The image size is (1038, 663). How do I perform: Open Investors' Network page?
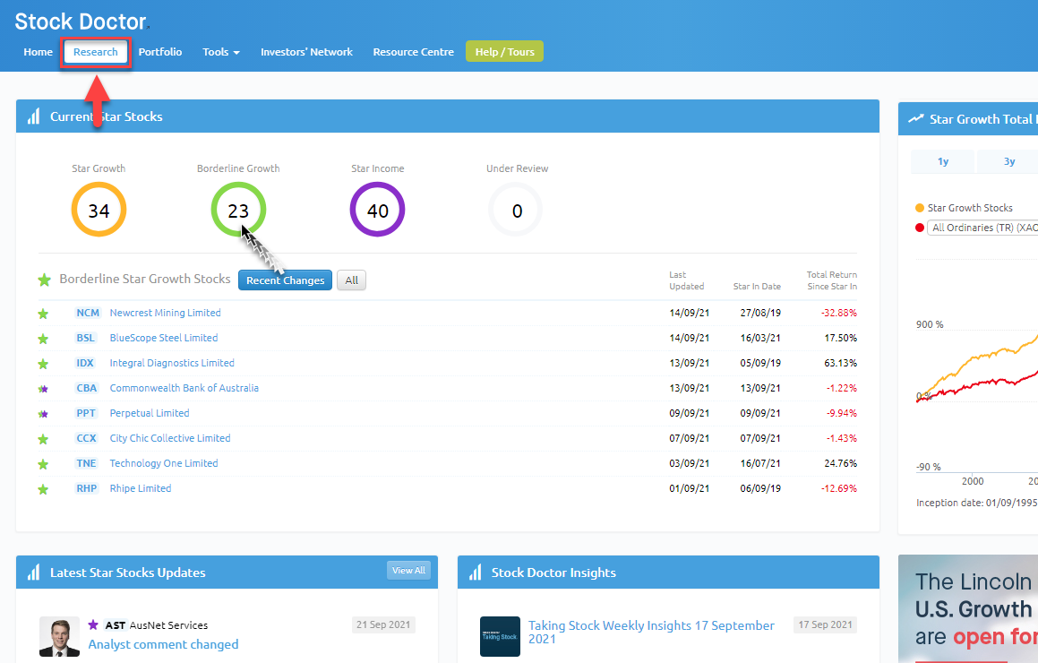coord(306,52)
